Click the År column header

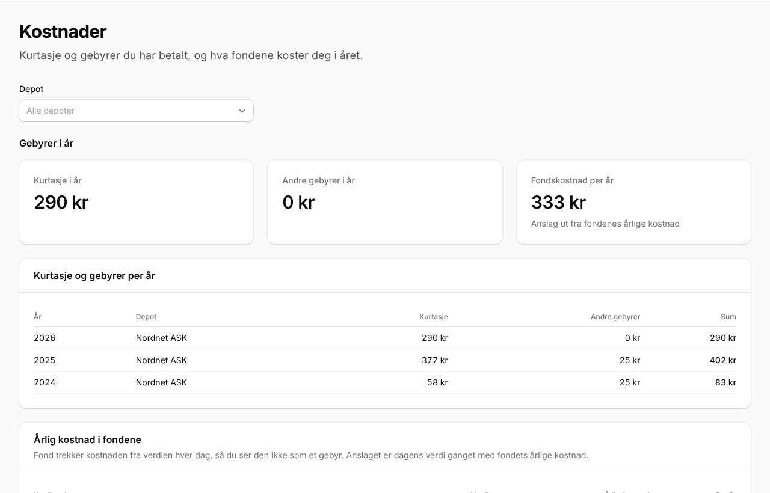[x=38, y=316]
